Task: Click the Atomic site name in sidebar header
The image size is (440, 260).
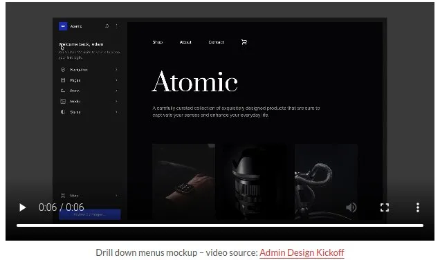Action: 76,26
